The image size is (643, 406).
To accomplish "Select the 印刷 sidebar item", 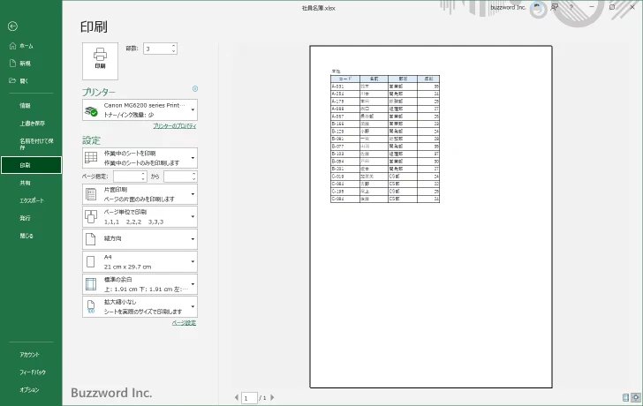I will [31, 165].
